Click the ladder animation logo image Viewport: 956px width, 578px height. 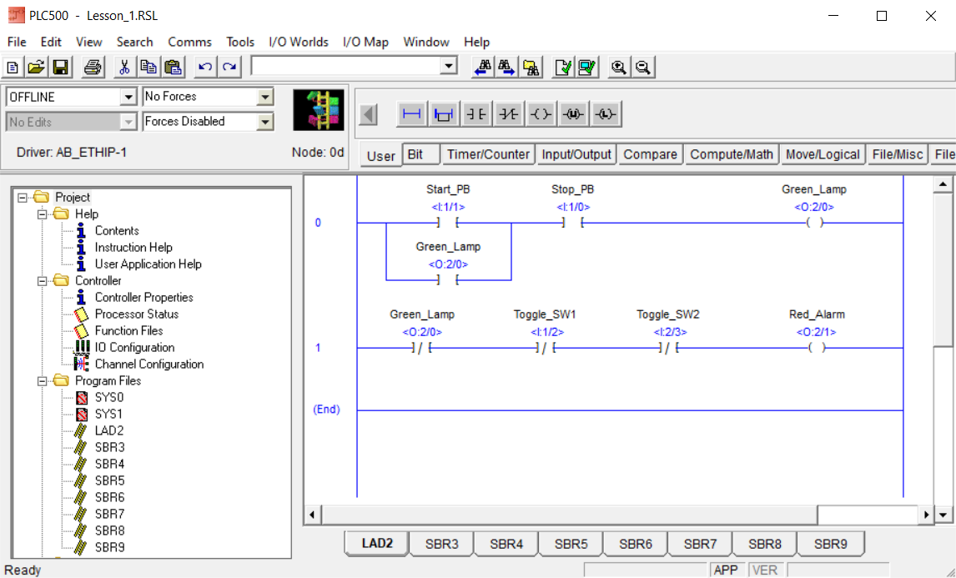tap(319, 110)
